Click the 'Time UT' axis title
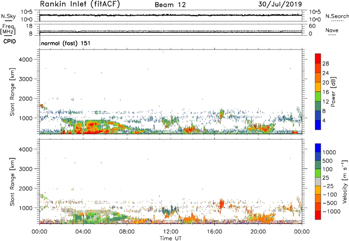This screenshot has height=241, width=349. 171,238
